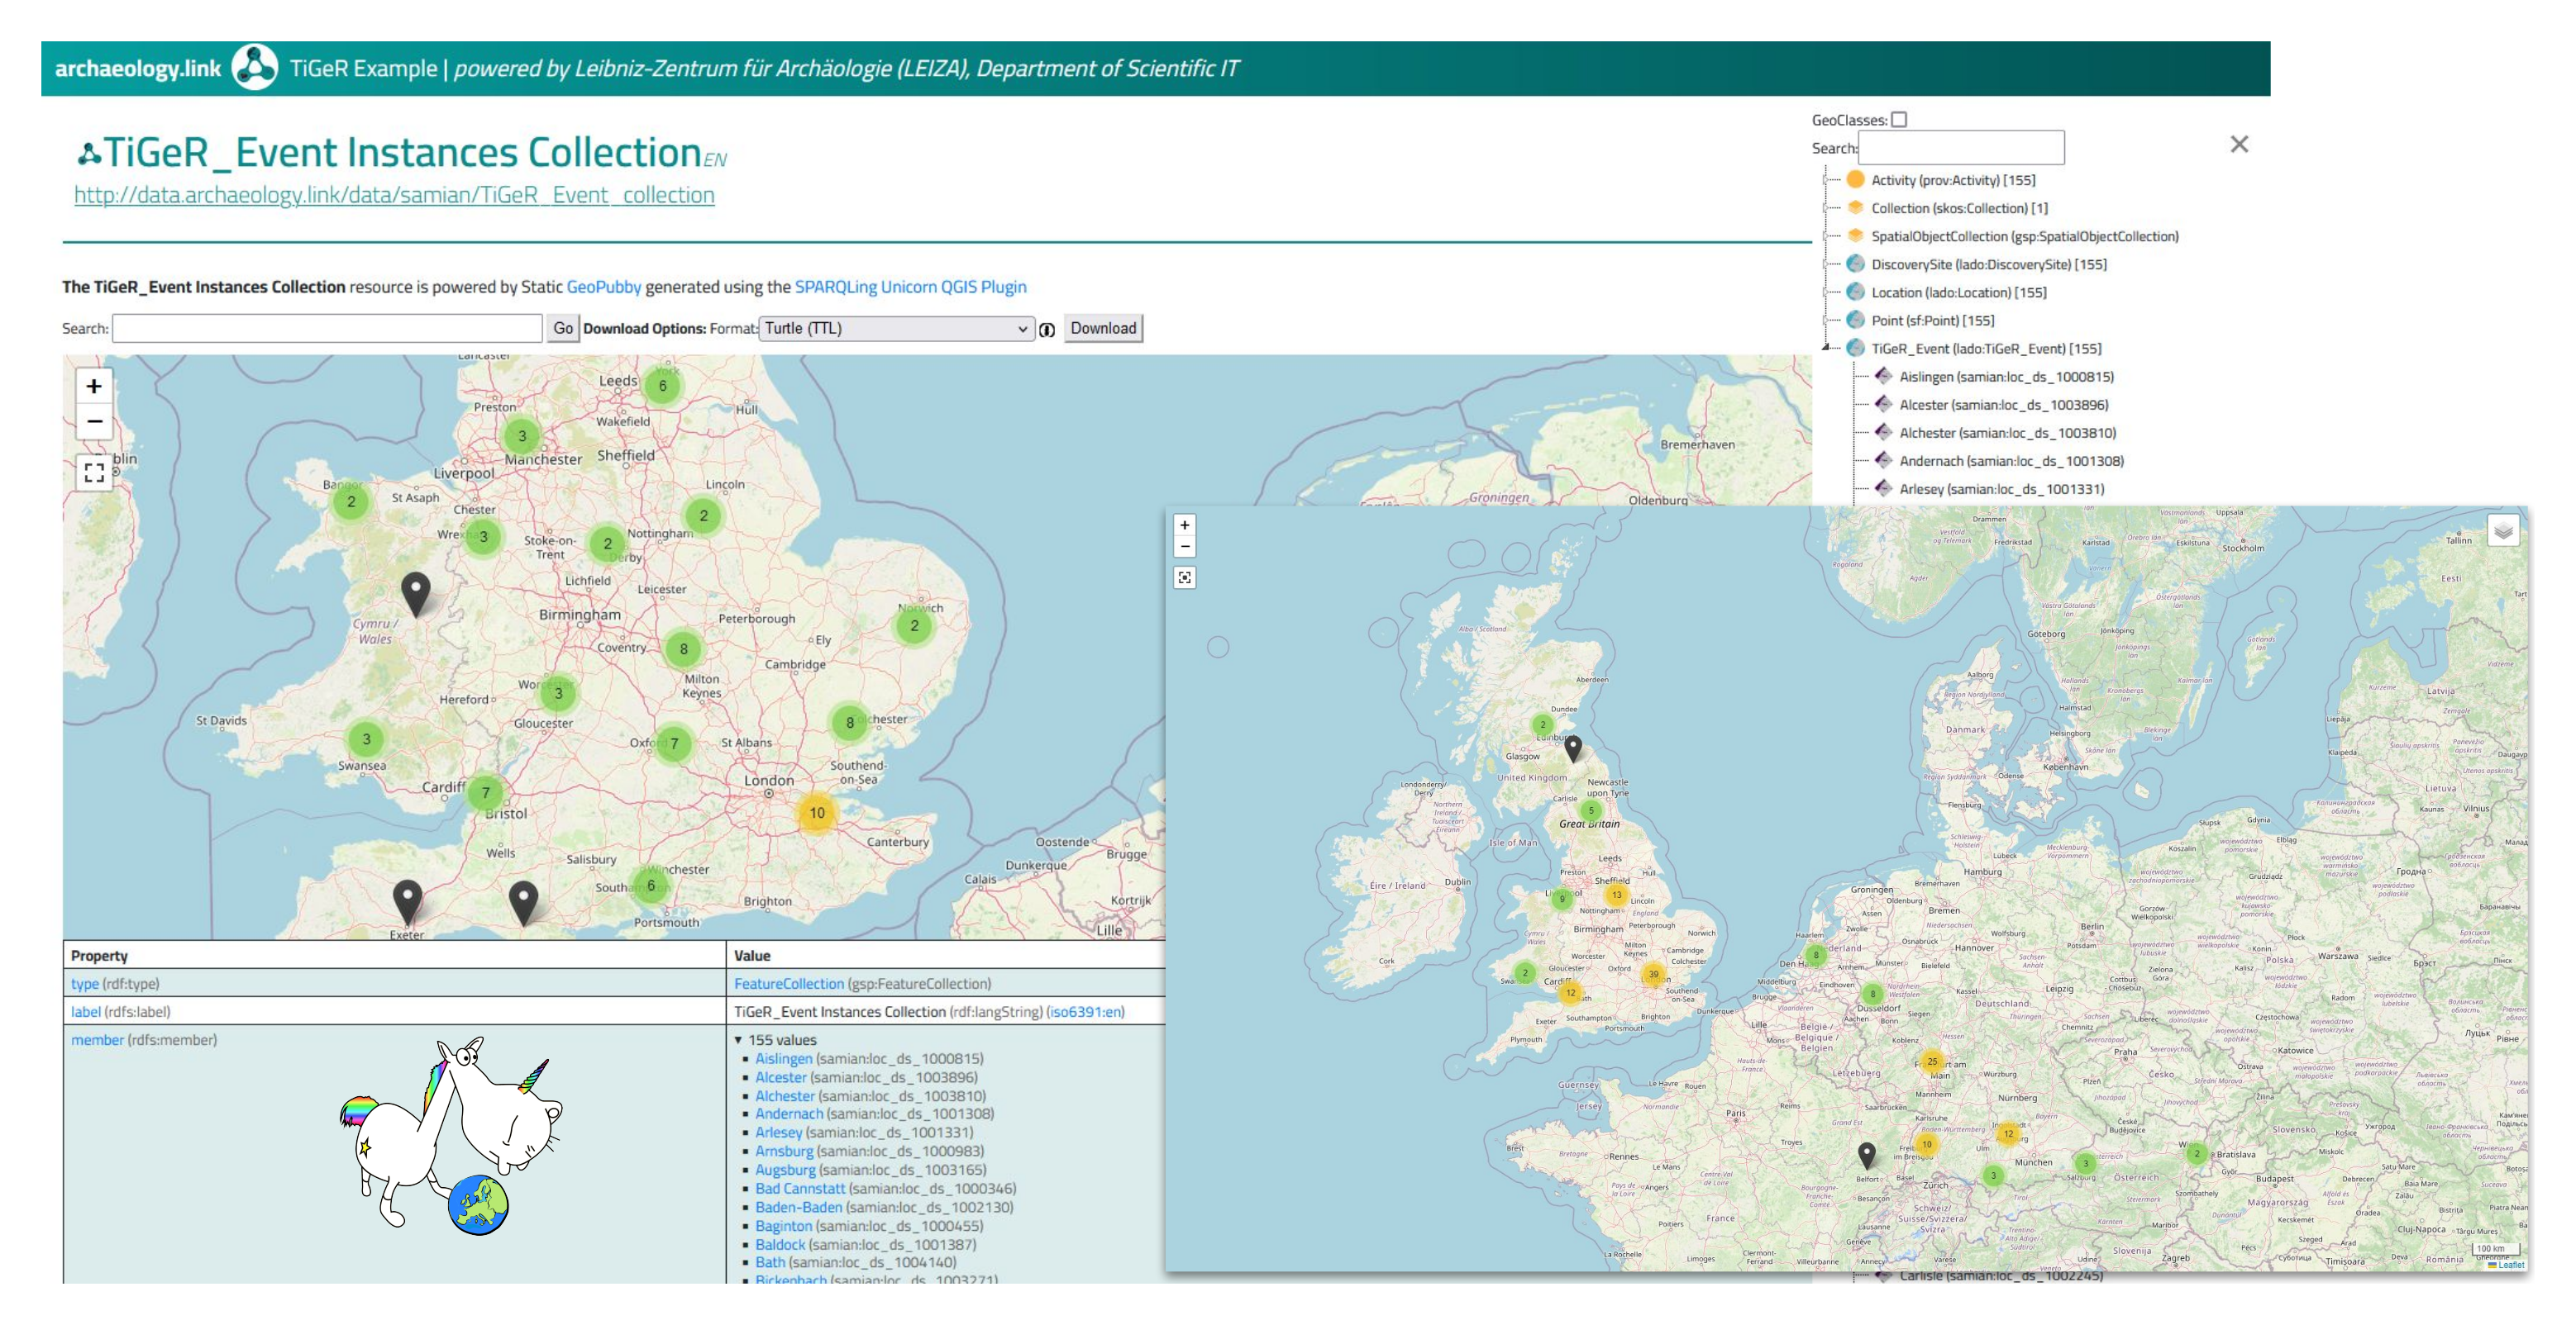Open the FeatureCollection value link
The image size is (2576, 1325).
(x=789, y=985)
